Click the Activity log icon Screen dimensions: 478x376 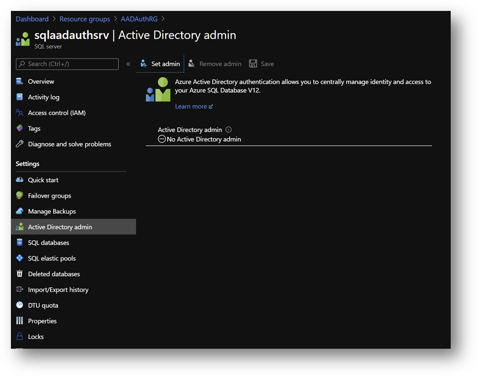click(19, 97)
